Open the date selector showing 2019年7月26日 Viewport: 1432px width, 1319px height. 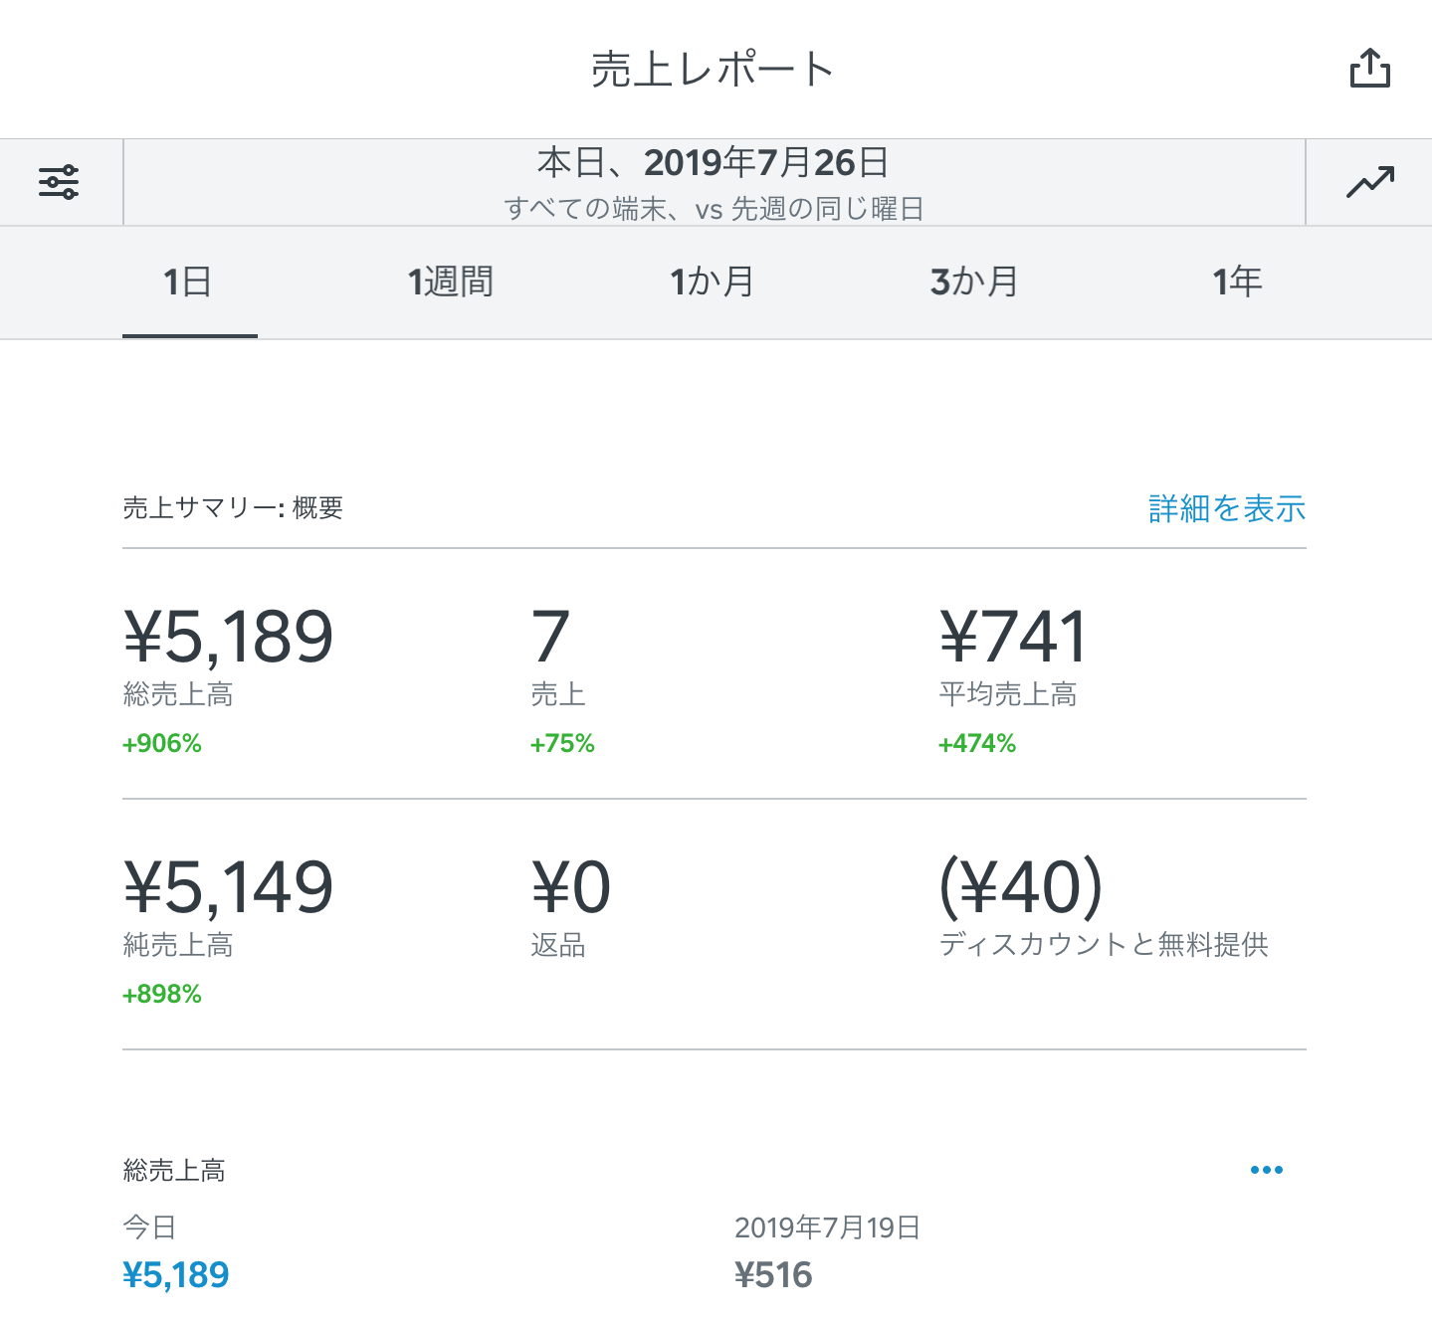[713, 162]
